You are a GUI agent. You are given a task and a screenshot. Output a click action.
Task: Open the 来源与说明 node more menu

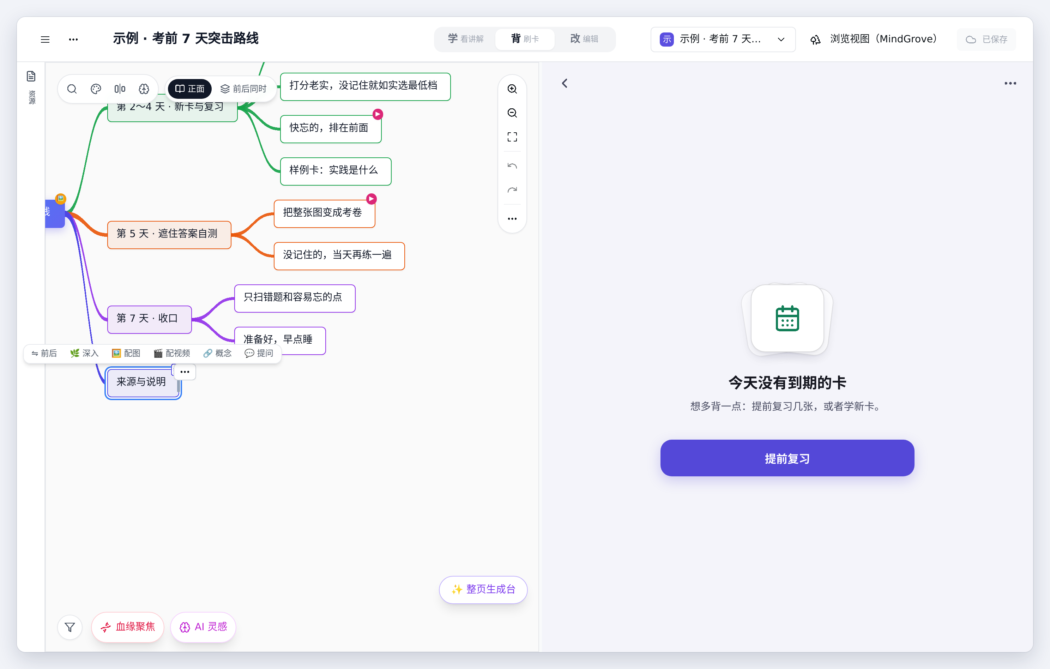[x=185, y=372]
